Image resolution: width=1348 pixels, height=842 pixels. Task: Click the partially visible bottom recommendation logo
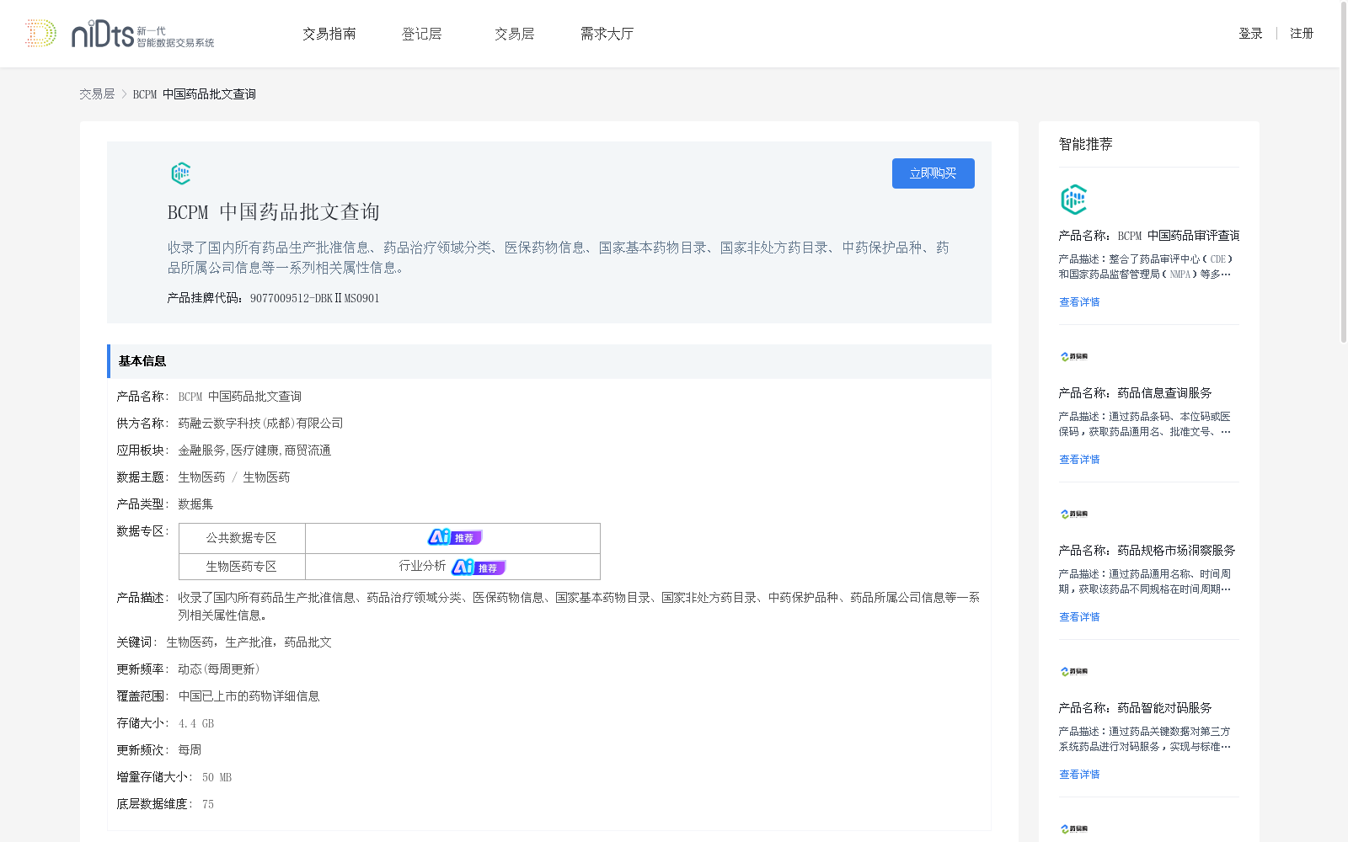[1074, 829]
